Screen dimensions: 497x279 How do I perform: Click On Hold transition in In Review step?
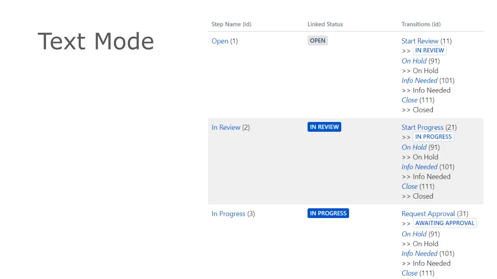pyautogui.click(x=414, y=147)
